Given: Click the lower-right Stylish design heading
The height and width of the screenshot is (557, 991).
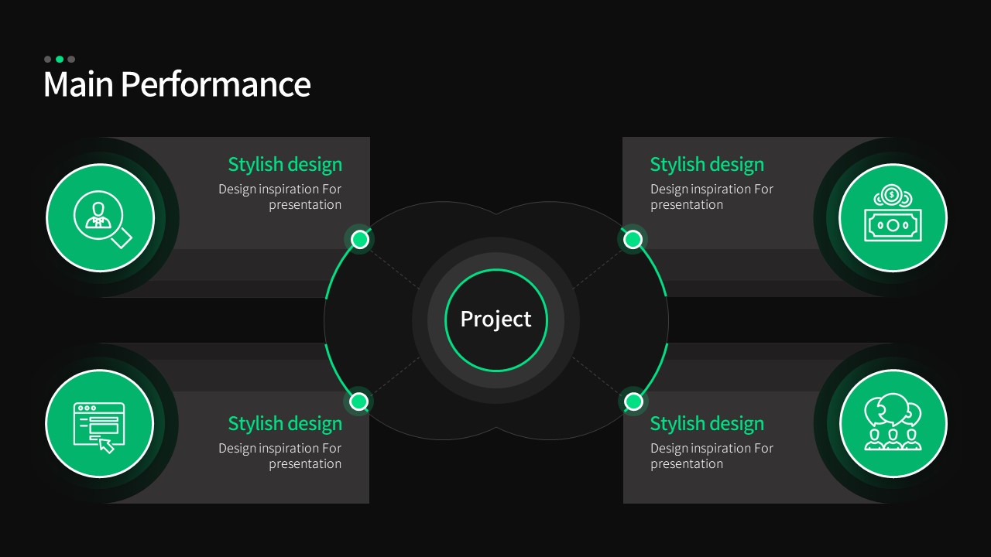Looking at the screenshot, I should click(x=707, y=424).
